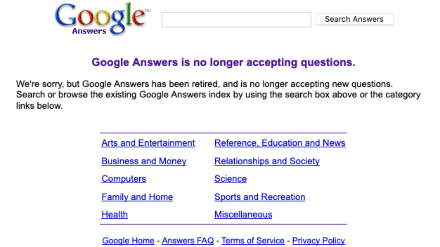Click the 'Answers' wordmark under Google logo
The image size is (440, 247).
[89, 31]
